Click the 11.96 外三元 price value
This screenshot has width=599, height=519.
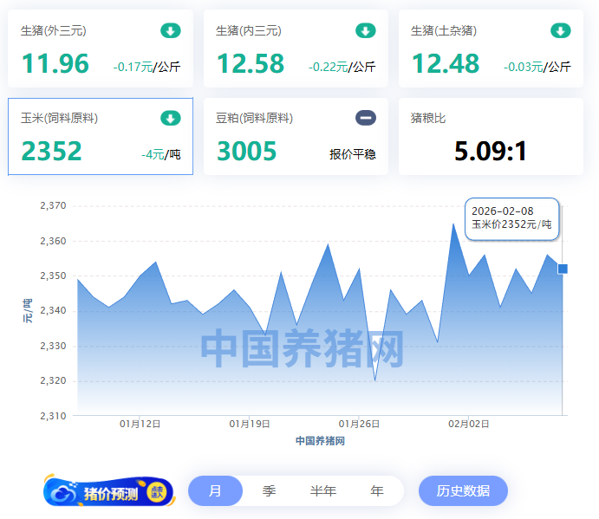click(x=55, y=64)
